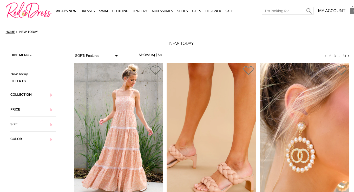Show 60 items per page
The width and height of the screenshot is (354, 192).
point(160,55)
